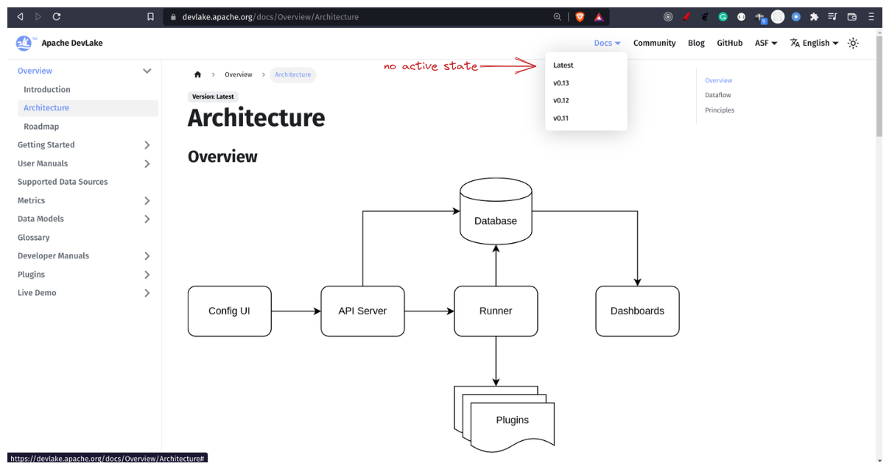Viewport: 889px width, 469px height.
Task: Click the Apache DevLake logo
Action: coord(25,43)
